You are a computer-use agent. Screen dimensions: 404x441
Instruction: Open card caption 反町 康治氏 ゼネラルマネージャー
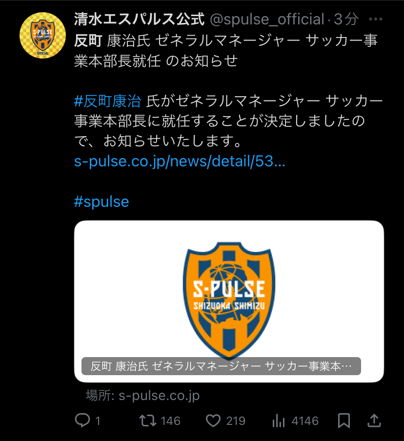(221, 366)
